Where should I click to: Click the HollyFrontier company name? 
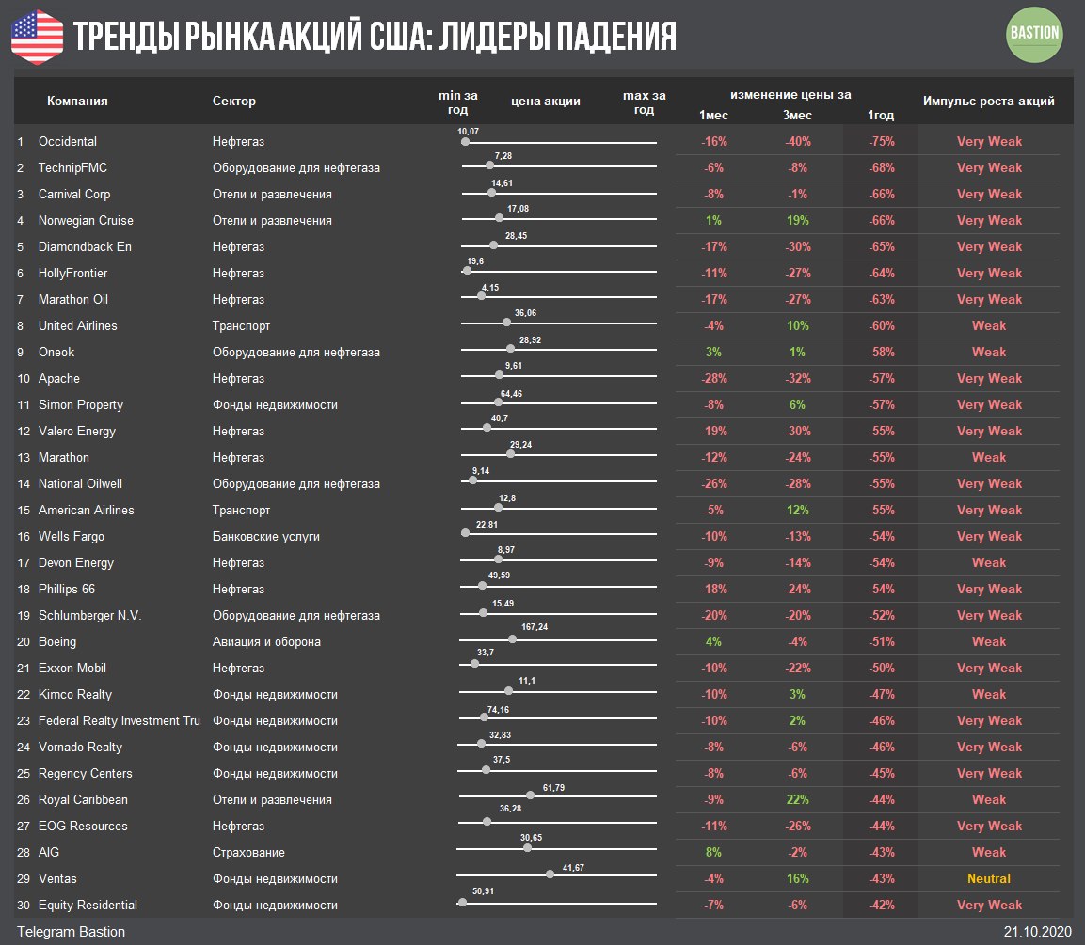tap(72, 273)
